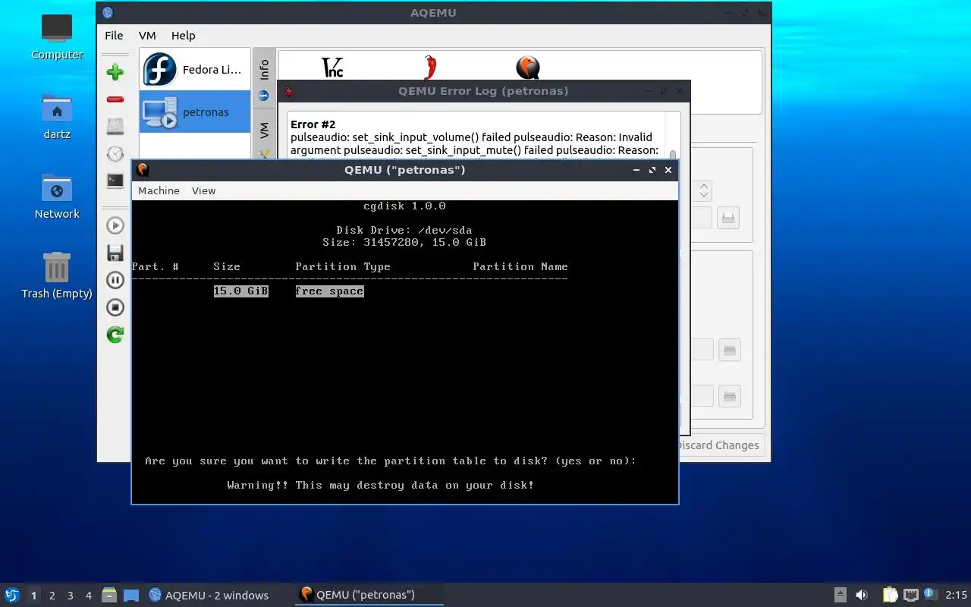
Task: Click the write partition table confirmation prompt
Action: [391, 461]
